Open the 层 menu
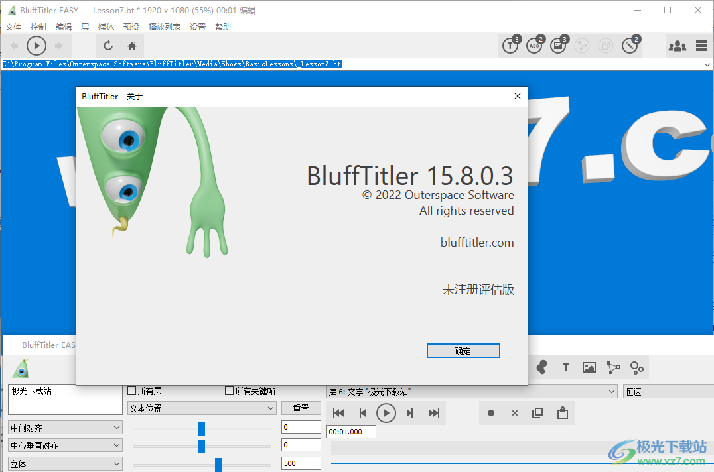Image resolution: width=714 pixels, height=472 pixels. (85, 27)
